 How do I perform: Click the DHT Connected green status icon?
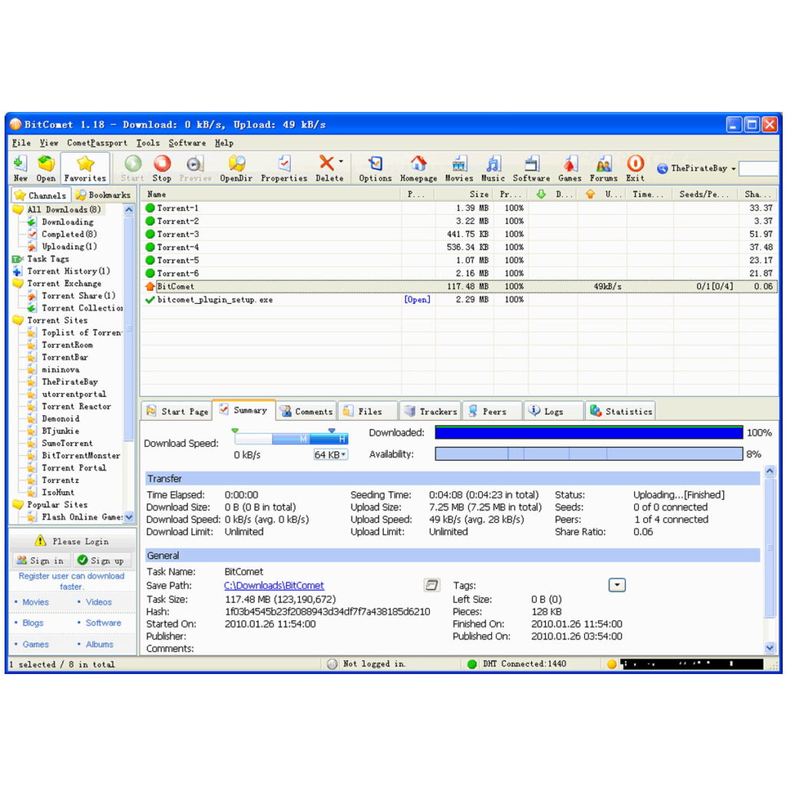pyautogui.click(x=471, y=664)
